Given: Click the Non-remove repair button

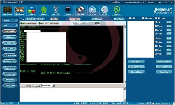Looking at the screenshot, I should [x=10, y=74].
